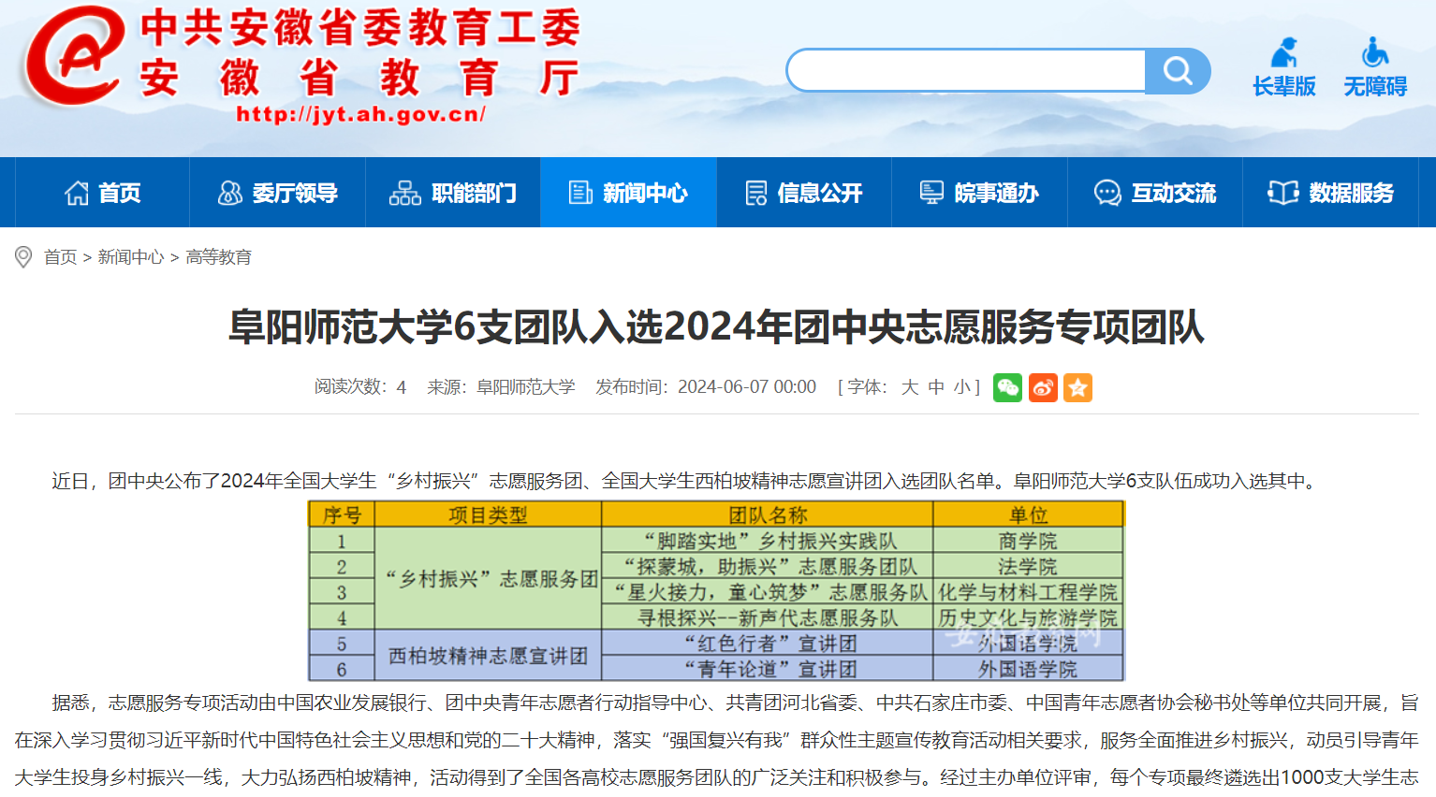Open the 皖事通办 navigation menu

point(979,193)
